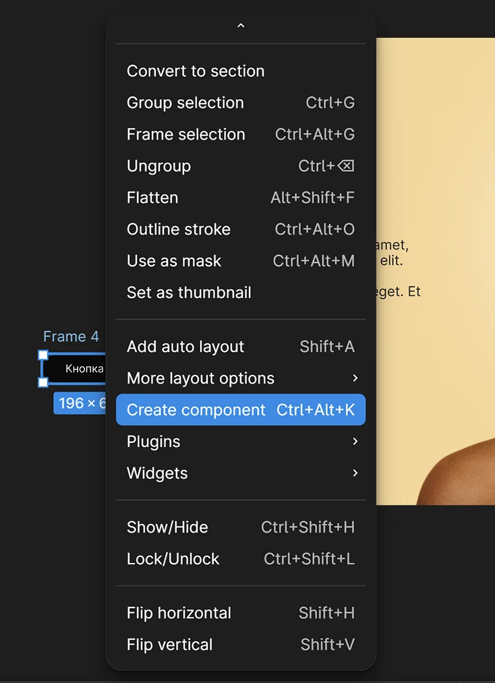Select Convert to section
This screenshot has width=495, height=683.
coord(196,71)
